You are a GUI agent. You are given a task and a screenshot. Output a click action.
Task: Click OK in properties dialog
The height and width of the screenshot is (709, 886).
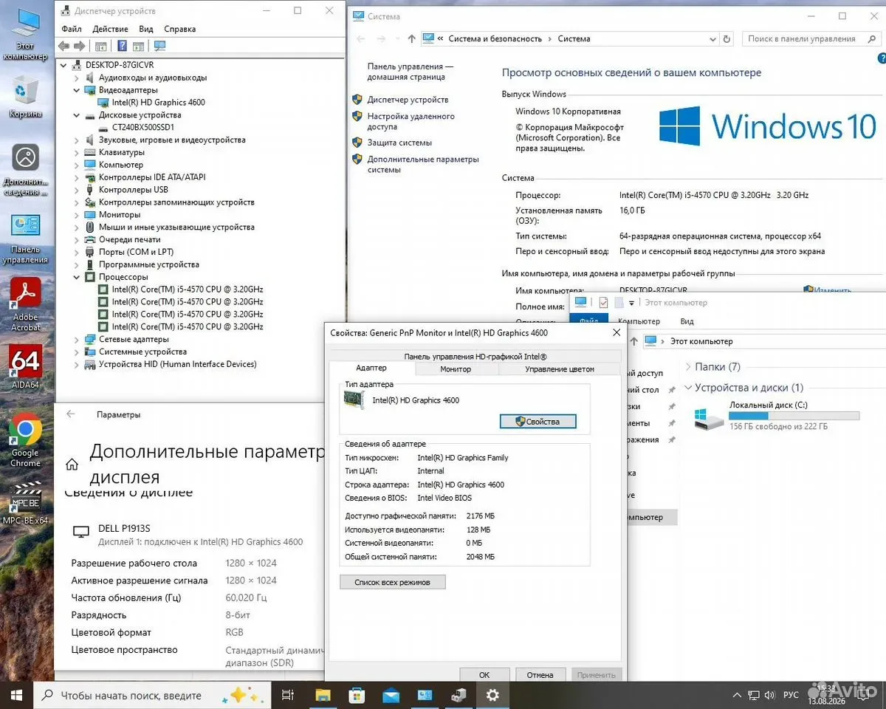tap(484, 674)
